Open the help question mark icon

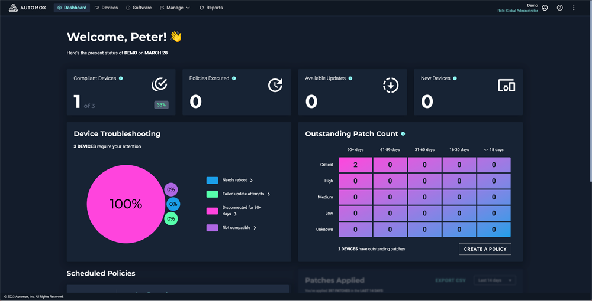pos(560,8)
